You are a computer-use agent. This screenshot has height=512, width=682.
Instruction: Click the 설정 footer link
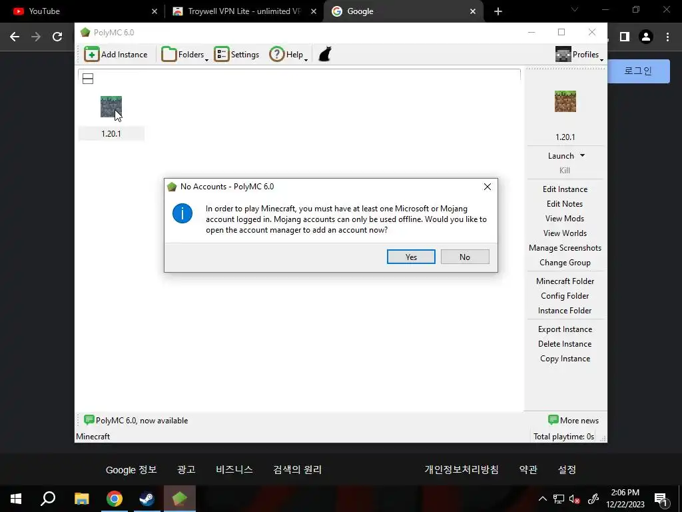[567, 470]
